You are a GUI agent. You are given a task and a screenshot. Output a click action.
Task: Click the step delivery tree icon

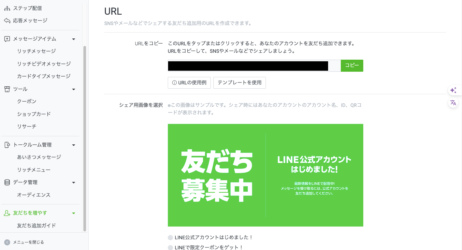click(7, 8)
